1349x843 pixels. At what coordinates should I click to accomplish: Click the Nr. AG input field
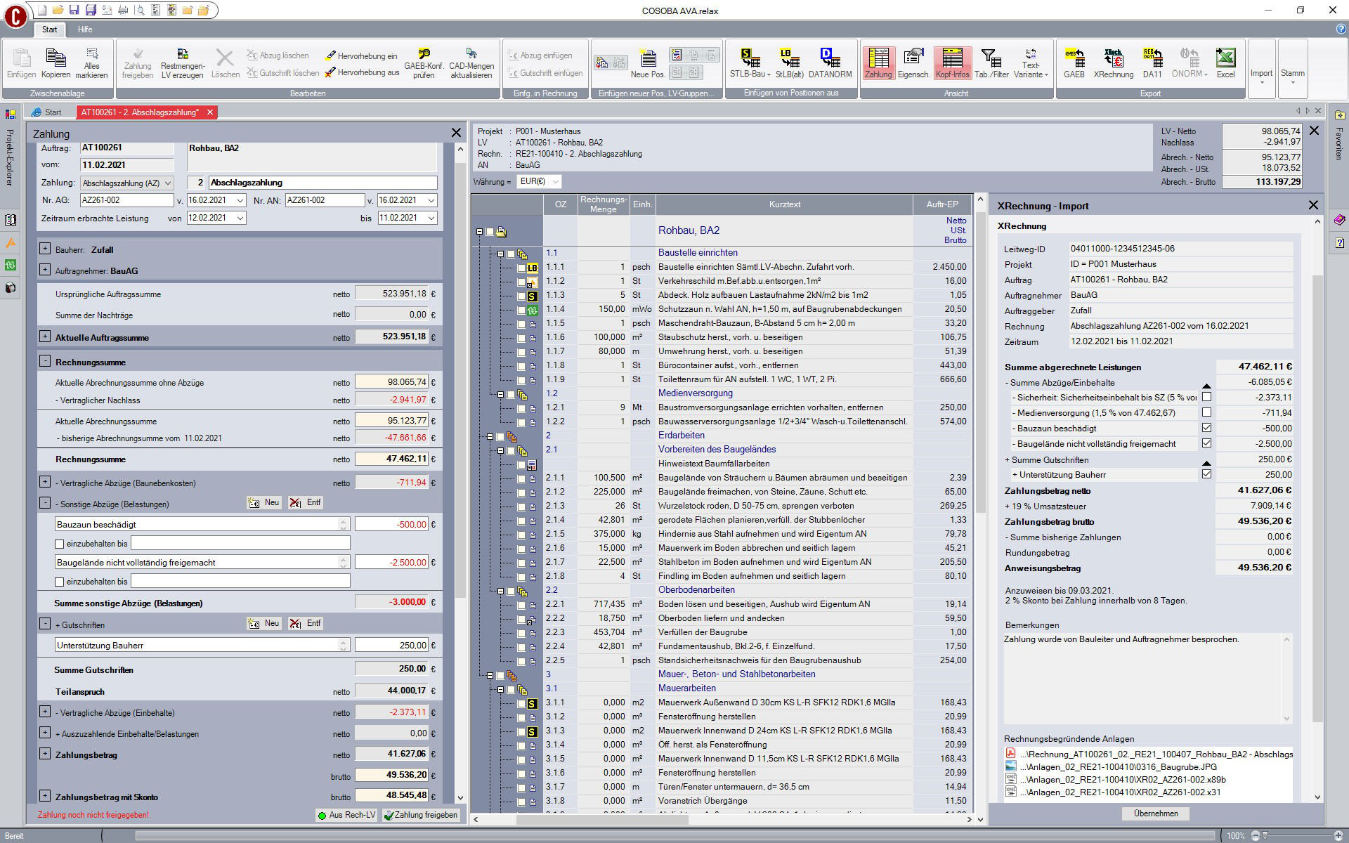[x=126, y=200]
